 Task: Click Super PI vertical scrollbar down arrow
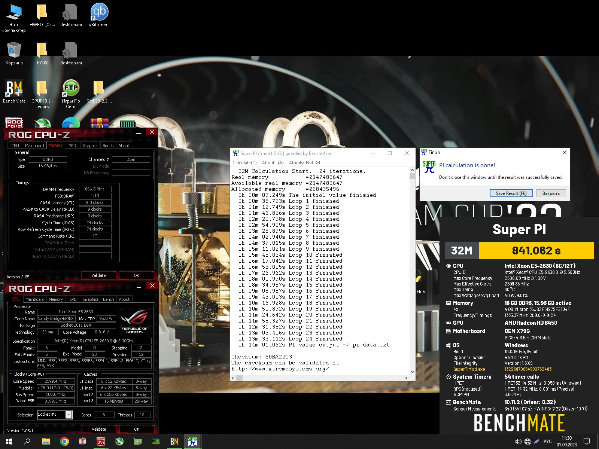tap(412, 372)
